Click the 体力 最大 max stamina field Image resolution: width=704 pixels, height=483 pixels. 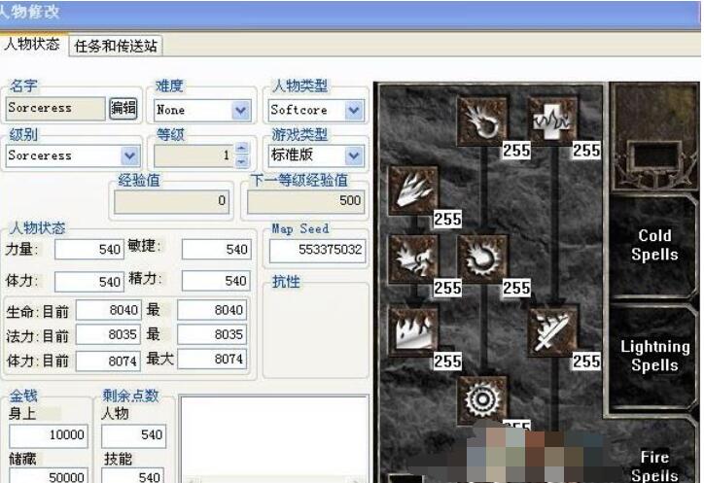click(212, 360)
